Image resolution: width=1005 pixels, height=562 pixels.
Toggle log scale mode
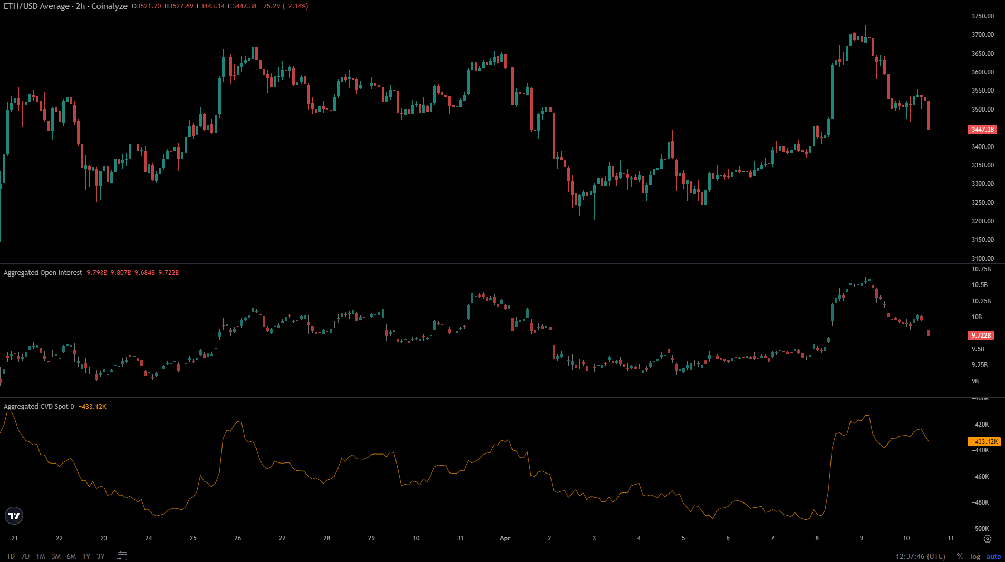pyautogui.click(x=975, y=556)
